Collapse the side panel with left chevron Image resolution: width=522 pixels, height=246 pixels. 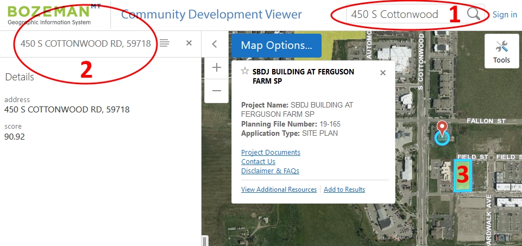point(215,44)
